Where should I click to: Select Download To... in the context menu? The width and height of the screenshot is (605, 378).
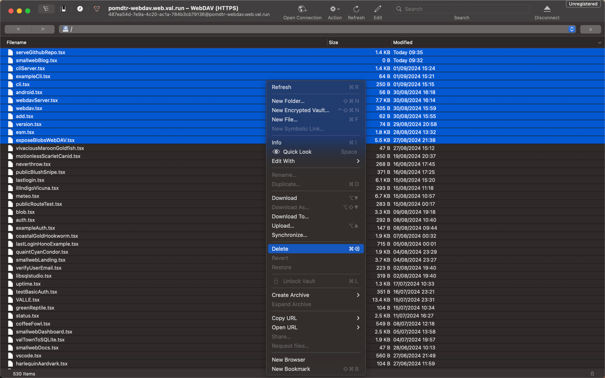[x=290, y=216]
